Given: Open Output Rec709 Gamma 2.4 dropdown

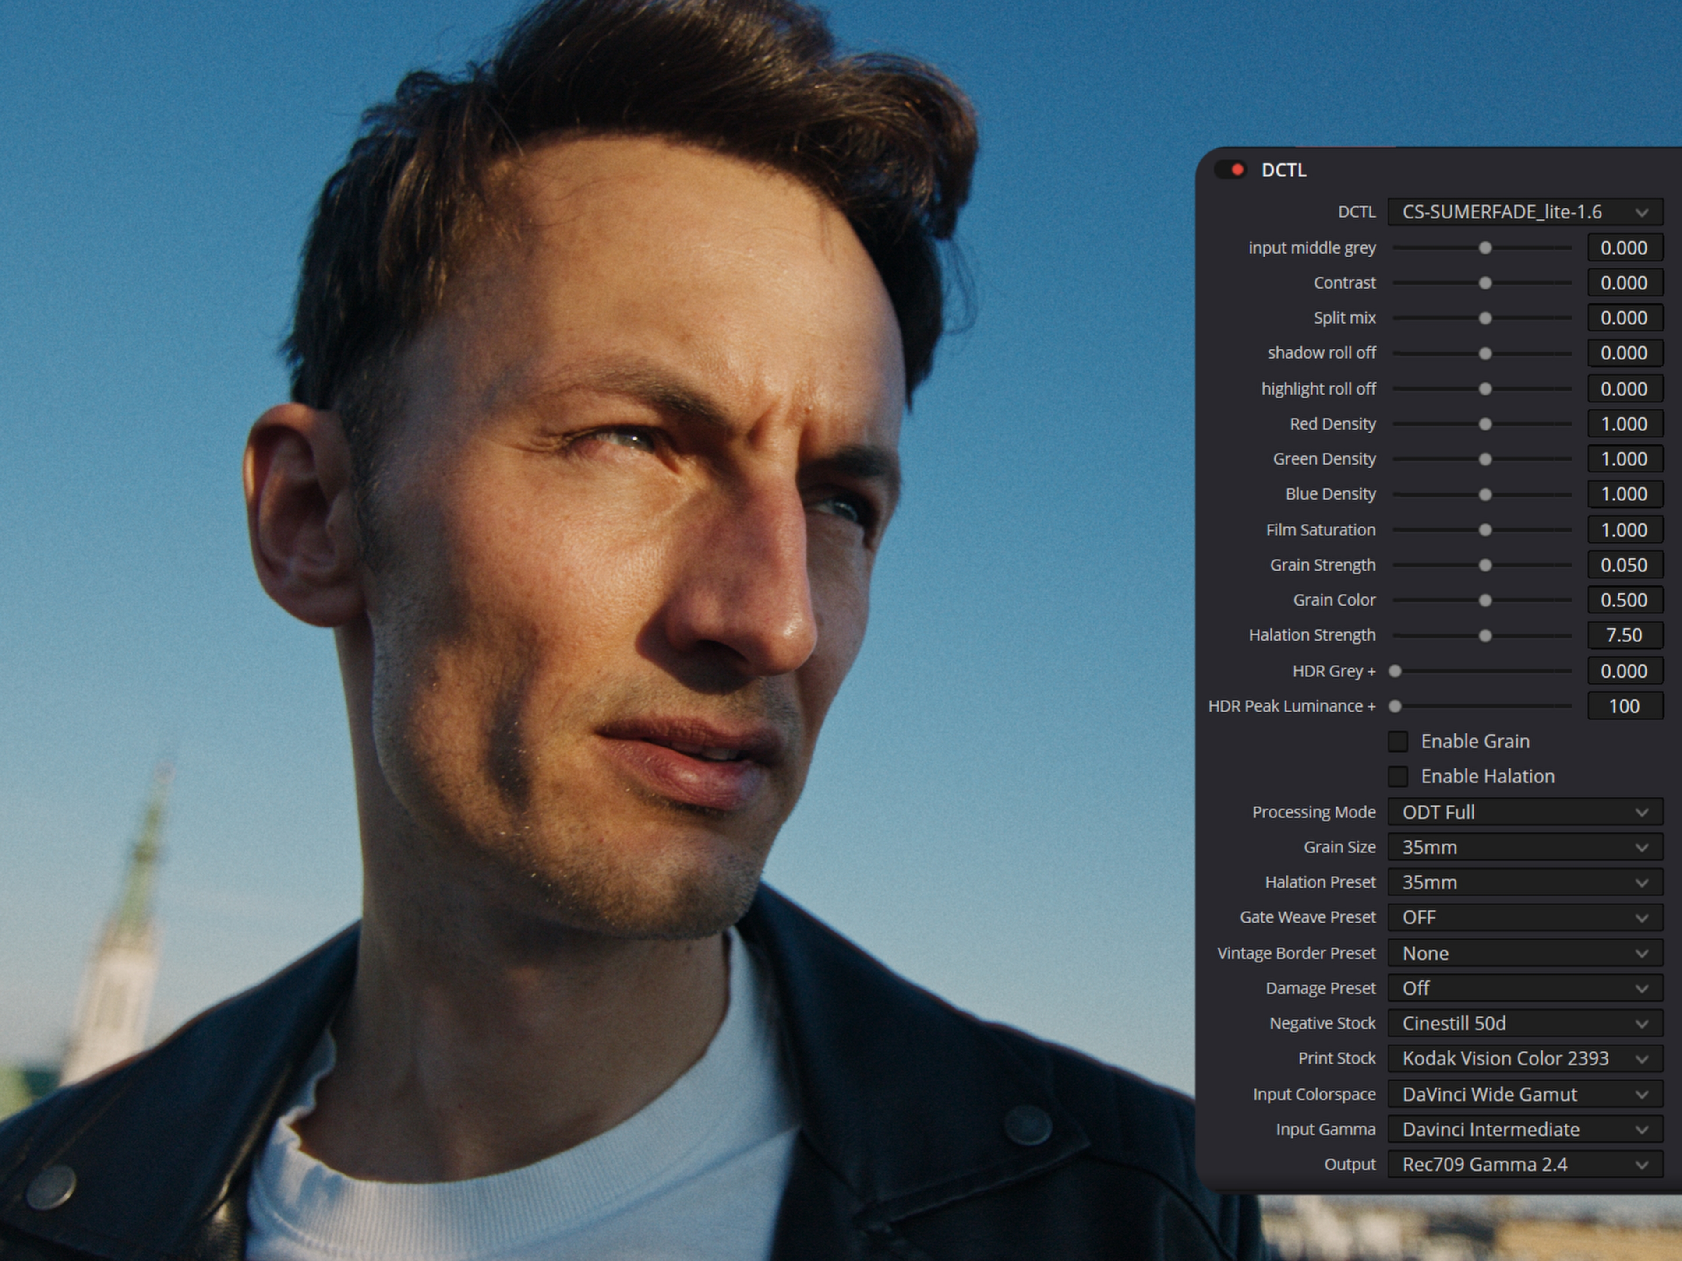Looking at the screenshot, I should point(1525,1165).
